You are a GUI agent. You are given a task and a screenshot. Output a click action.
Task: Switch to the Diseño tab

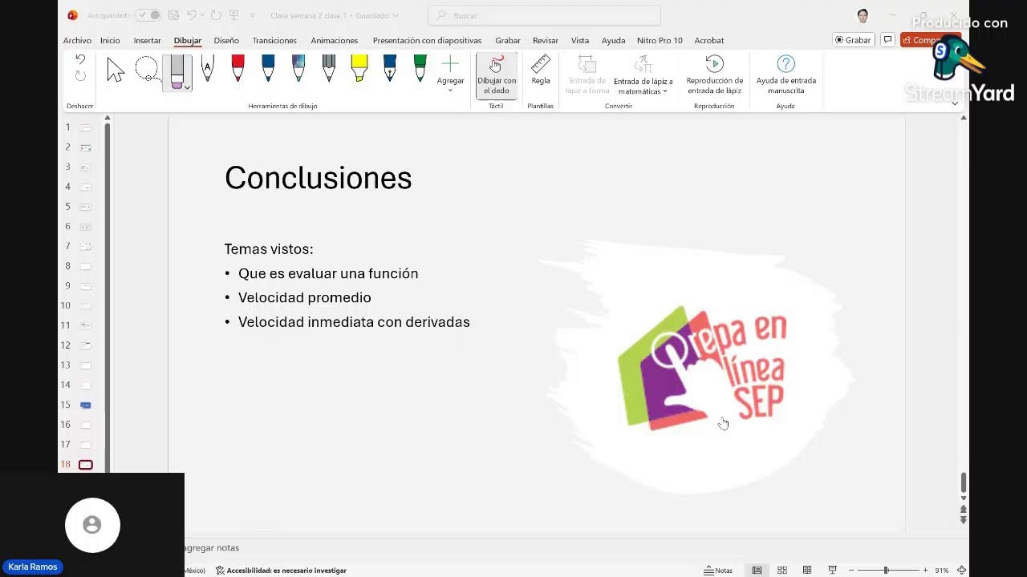[x=226, y=40]
